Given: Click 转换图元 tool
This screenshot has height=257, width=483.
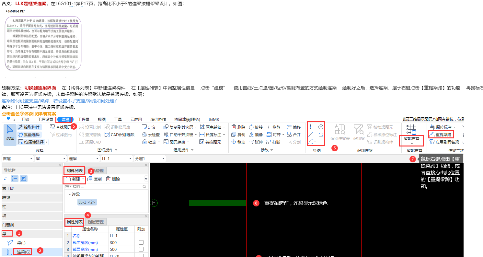Looking at the screenshot, I should point(210,142).
